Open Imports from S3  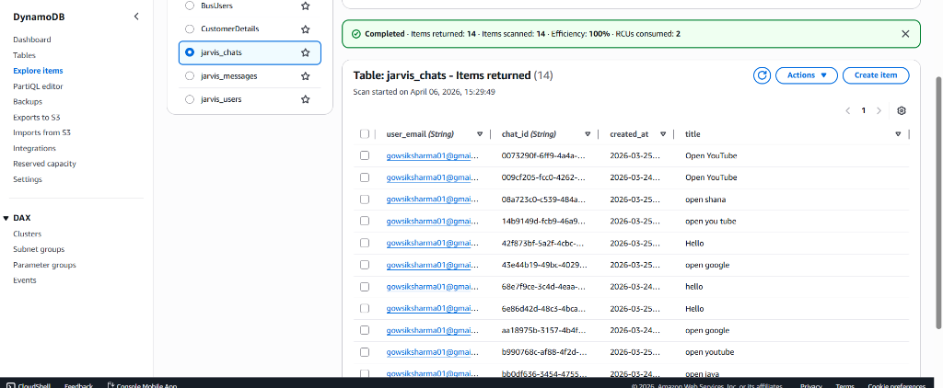(x=42, y=132)
